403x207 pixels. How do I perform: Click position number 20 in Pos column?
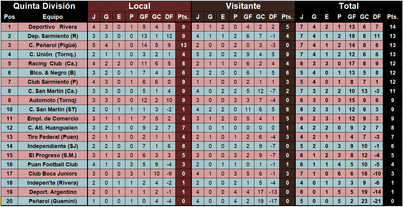(x=10, y=201)
